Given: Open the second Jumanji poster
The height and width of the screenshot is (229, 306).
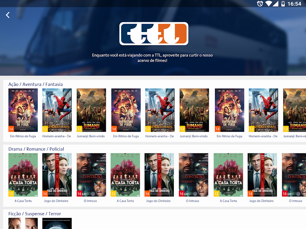Looking at the screenshot, I should [x=194, y=110].
